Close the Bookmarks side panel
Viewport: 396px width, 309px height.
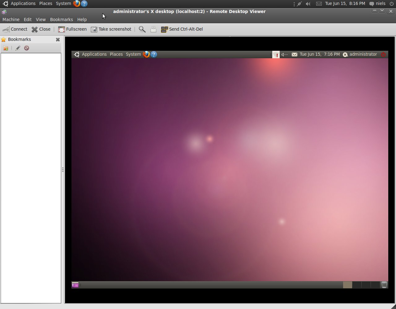(x=58, y=40)
